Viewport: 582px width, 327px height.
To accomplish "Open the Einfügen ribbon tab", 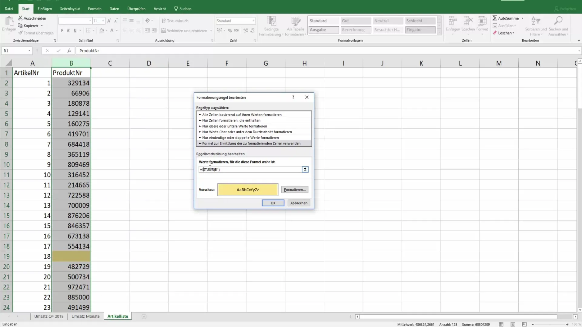I will 45,9.
